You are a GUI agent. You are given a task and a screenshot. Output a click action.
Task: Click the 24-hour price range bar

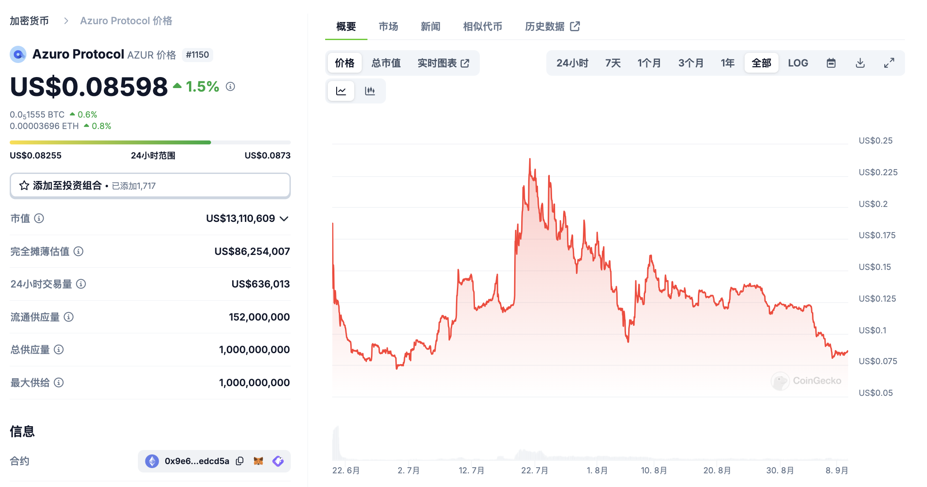coord(150,142)
